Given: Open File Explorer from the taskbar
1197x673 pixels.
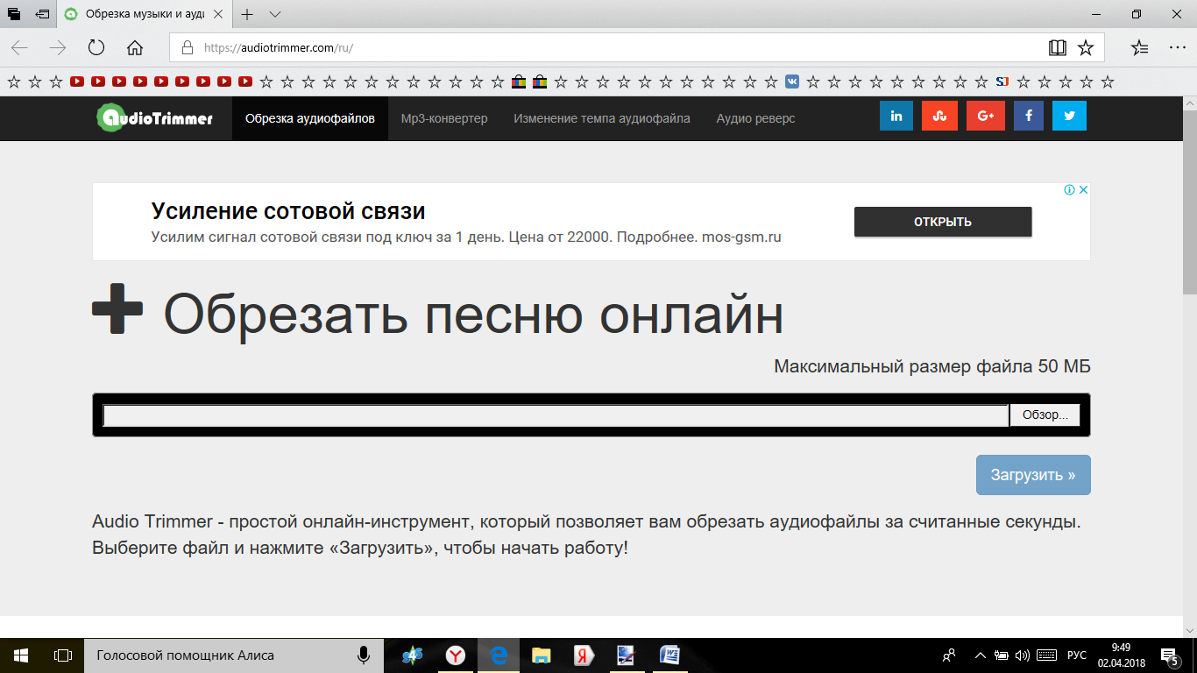Looking at the screenshot, I should 542,655.
